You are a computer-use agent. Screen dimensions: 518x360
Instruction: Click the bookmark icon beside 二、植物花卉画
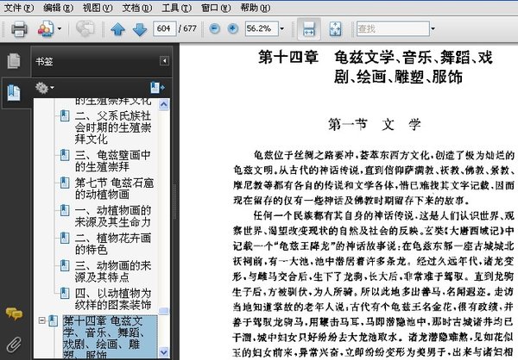tap(65, 238)
